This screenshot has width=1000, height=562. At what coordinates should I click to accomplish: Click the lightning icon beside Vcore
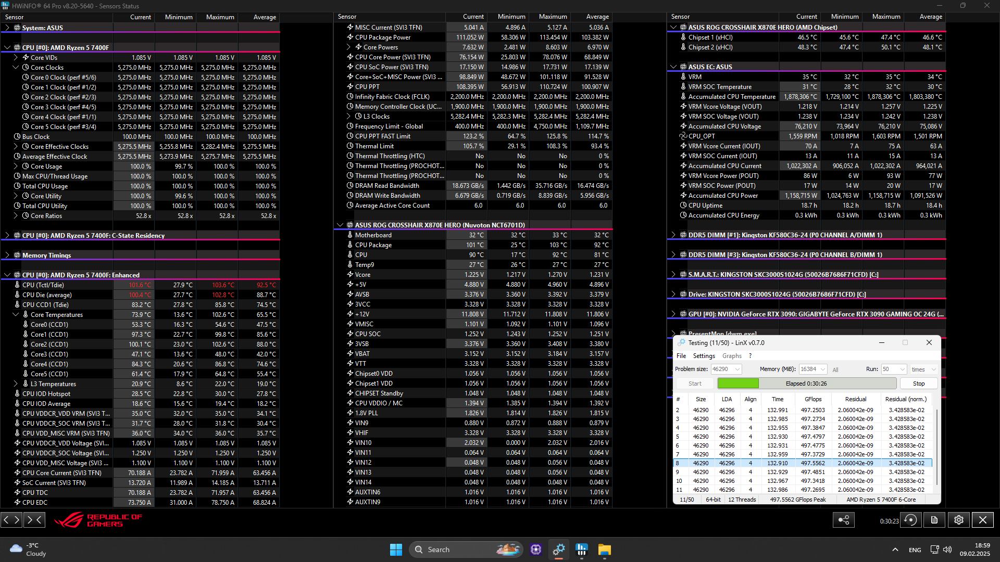coord(351,275)
